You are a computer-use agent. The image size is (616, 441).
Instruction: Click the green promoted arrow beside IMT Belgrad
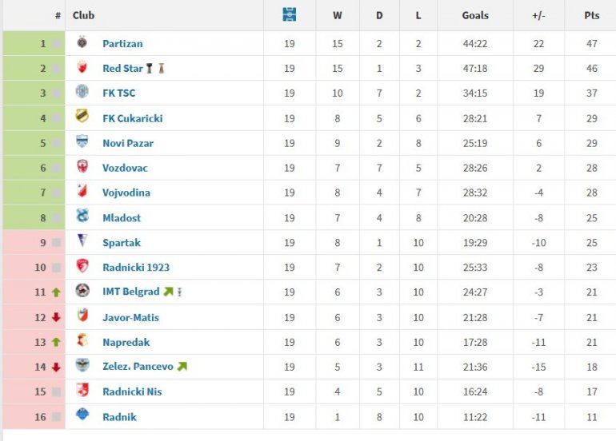[x=168, y=292]
